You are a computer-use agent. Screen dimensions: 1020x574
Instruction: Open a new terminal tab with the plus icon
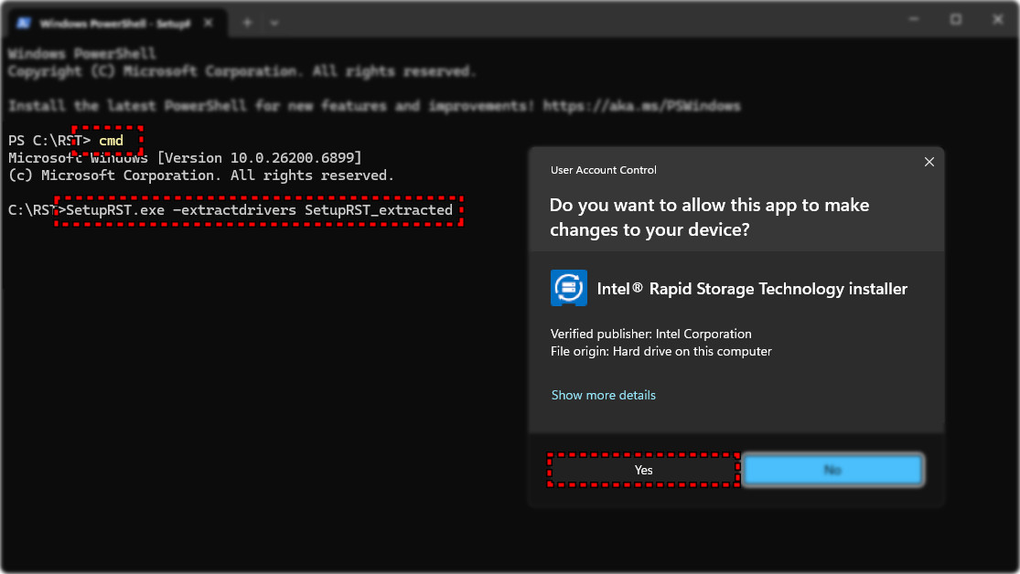[246, 23]
